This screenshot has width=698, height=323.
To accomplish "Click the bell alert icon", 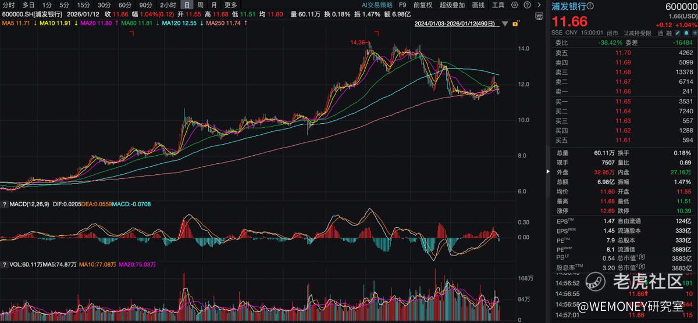I will [685, 33].
